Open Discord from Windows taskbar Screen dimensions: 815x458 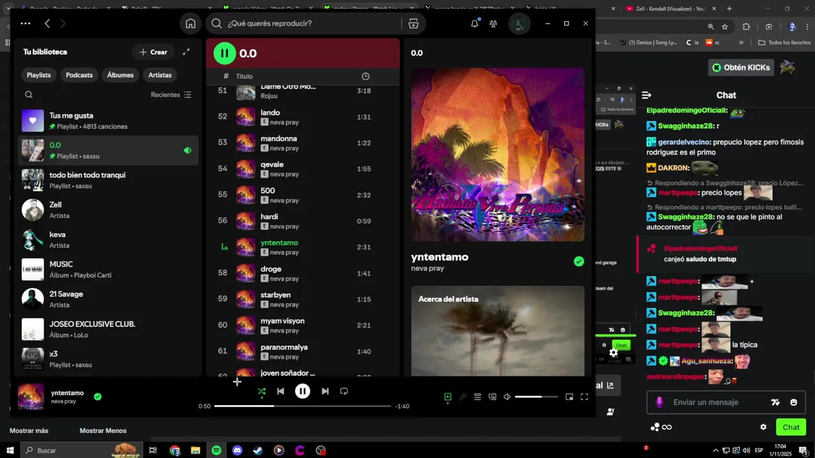tap(237, 450)
